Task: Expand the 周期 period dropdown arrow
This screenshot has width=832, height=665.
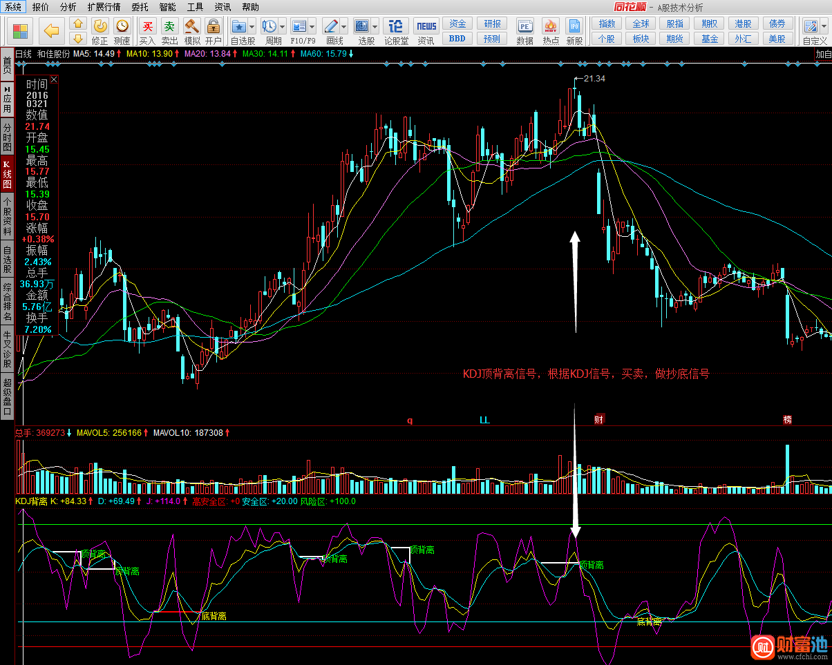Action: coord(283,27)
